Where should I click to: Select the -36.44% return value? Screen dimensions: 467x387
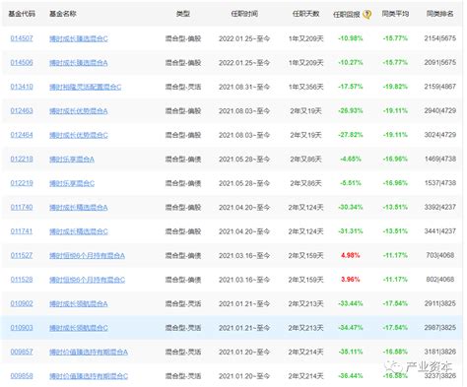351,376
